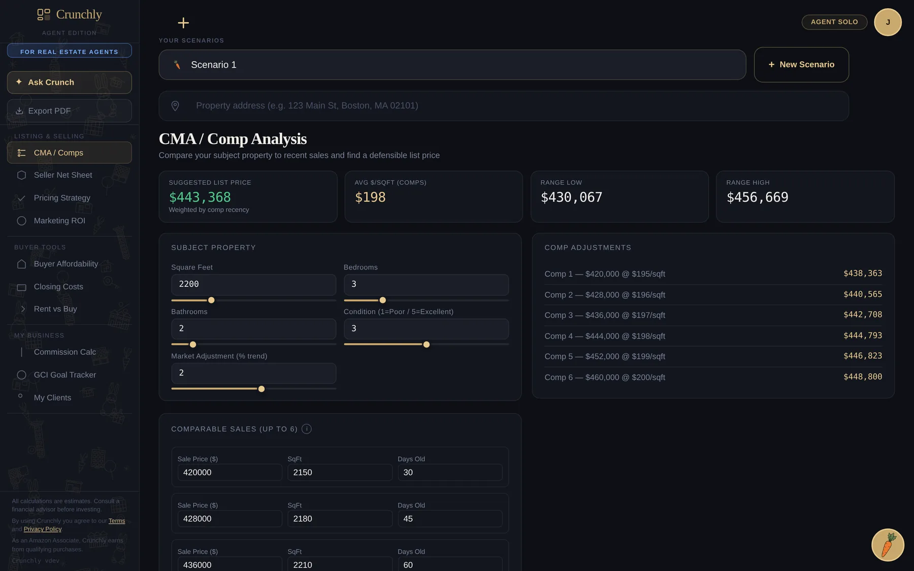Open the Terms link
The width and height of the screenshot is (914, 571).
(x=117, y=521)
